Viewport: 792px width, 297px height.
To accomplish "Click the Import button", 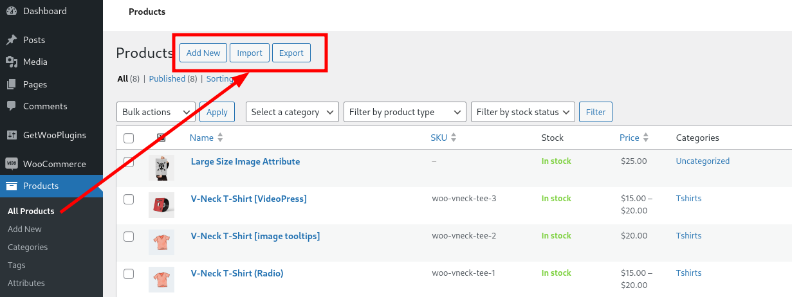I will [x=250, y=53].
